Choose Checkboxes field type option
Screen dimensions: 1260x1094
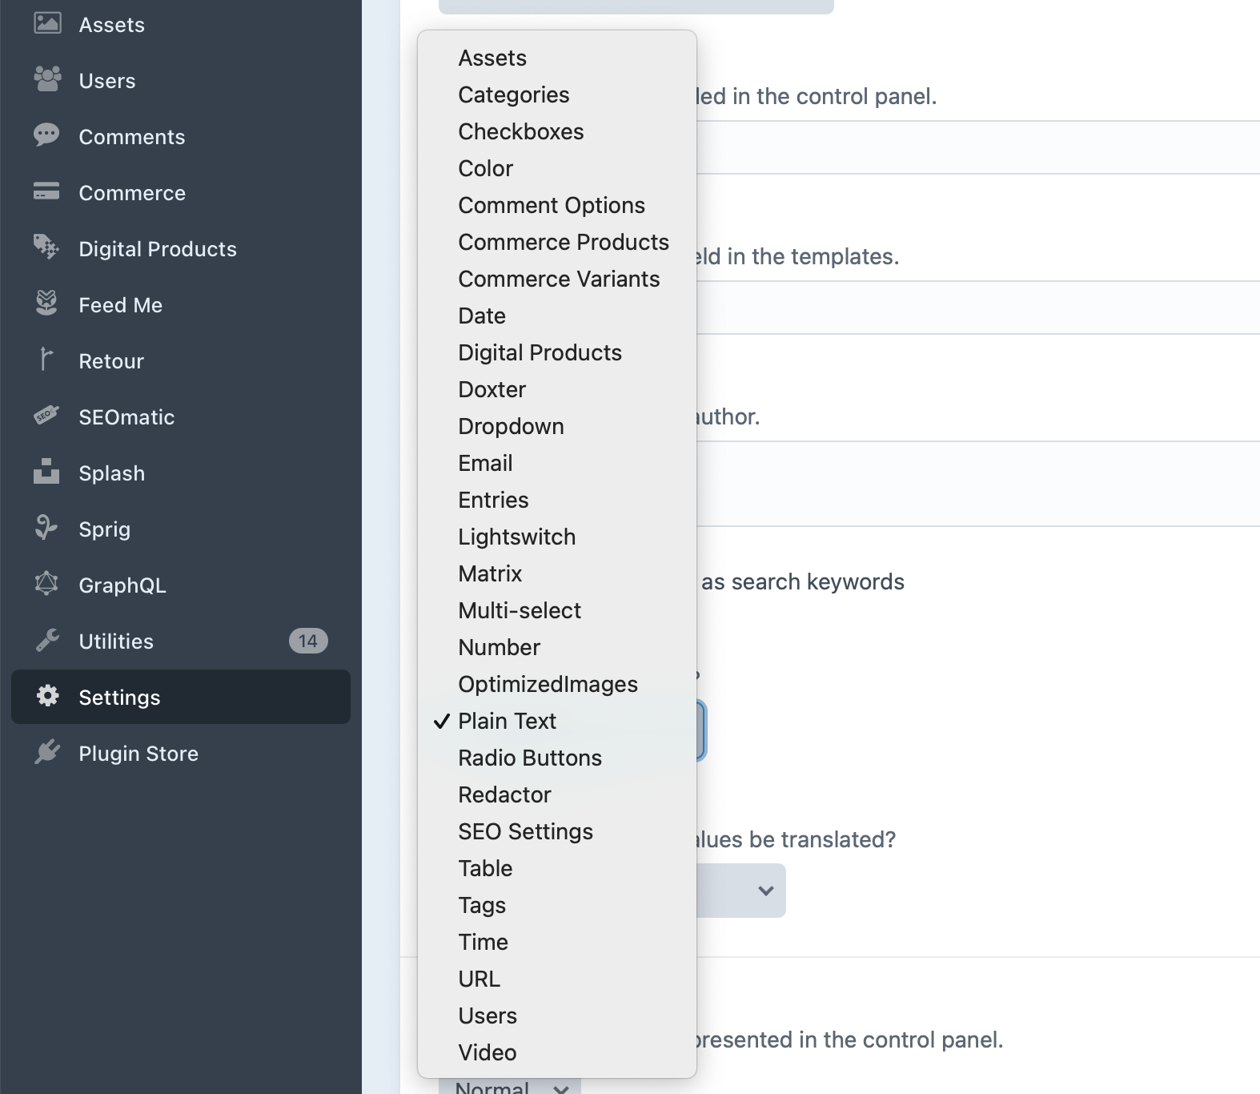click(557, 131)
